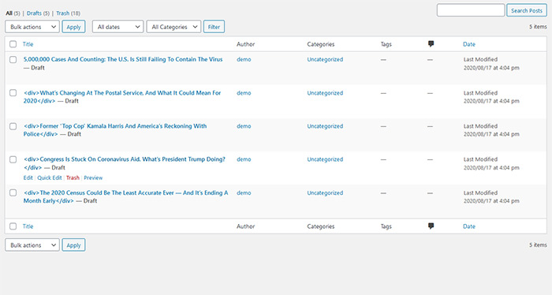The height and width of the screenshot is (295, 552).
Task: Click Uncategorized in the Postal Service row
Action: point(325,93)
